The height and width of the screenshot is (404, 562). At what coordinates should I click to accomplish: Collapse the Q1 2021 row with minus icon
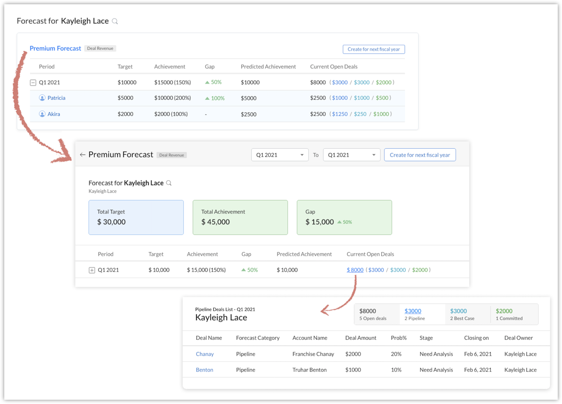[x=33, y=83]
